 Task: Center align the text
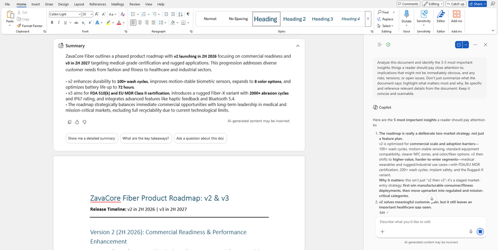[x=140, y=22]
